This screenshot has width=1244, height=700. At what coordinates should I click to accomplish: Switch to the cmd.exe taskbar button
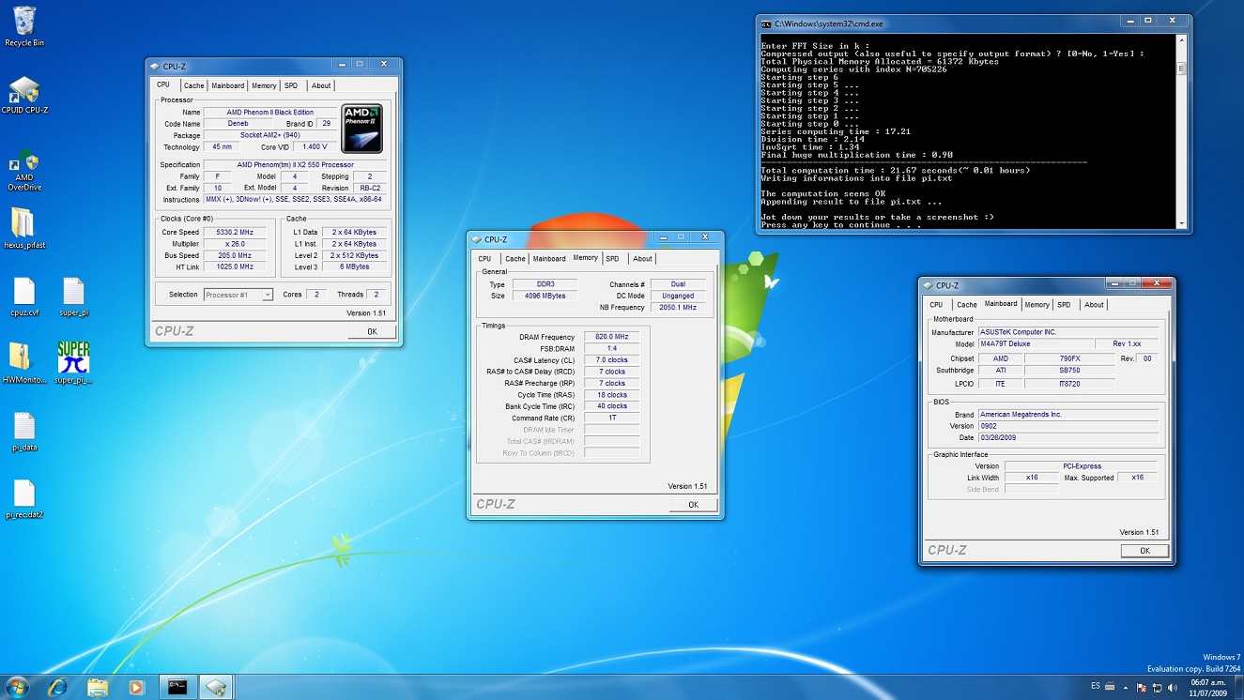click(177, 687)
